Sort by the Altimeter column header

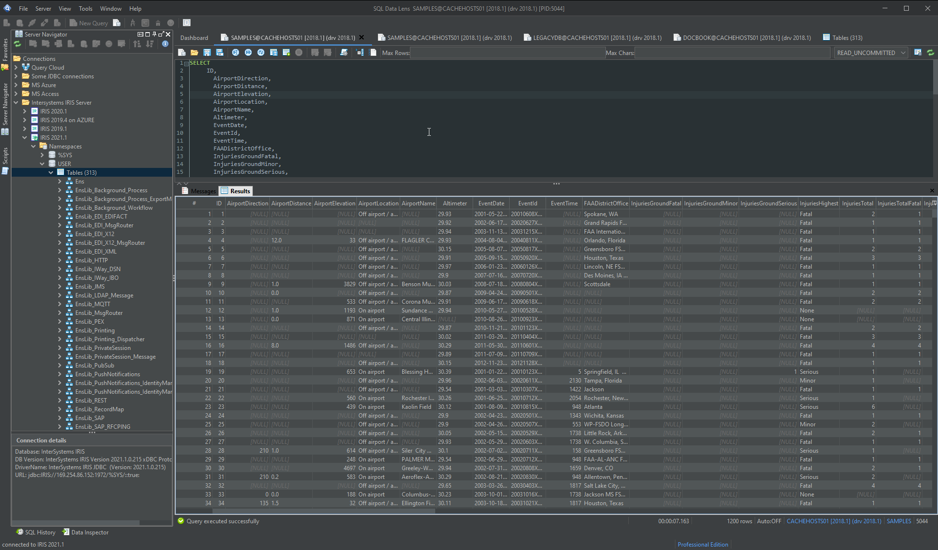pyautogui.click(x=455, y=203)
